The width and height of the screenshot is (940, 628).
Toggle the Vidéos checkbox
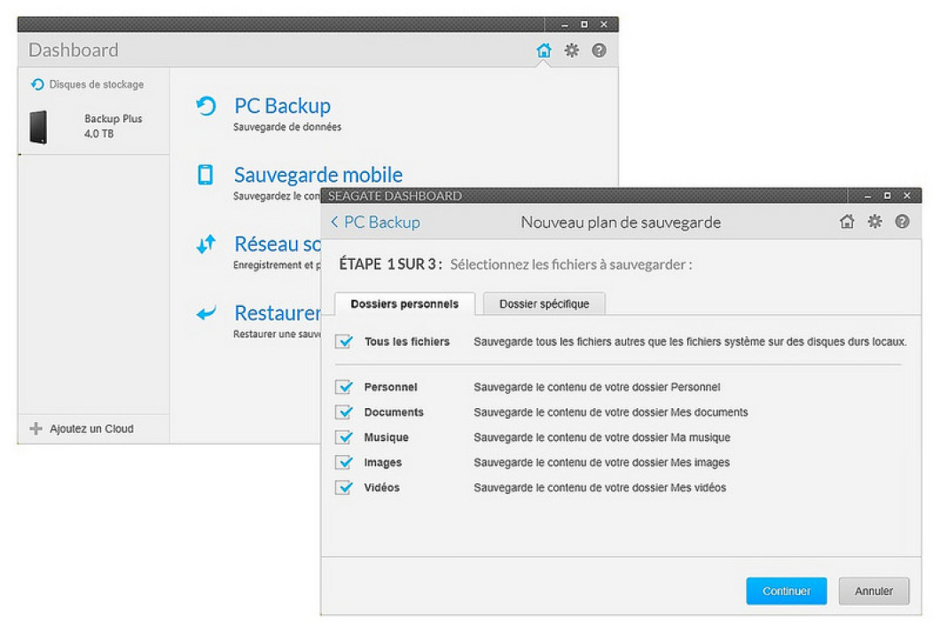click(344, 488)
